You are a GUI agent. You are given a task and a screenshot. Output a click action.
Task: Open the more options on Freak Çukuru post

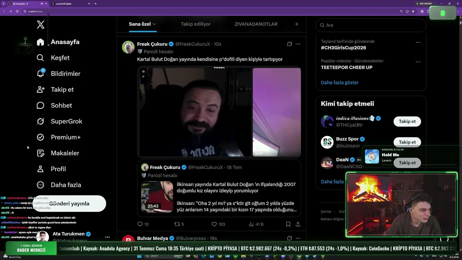(298, 44)
